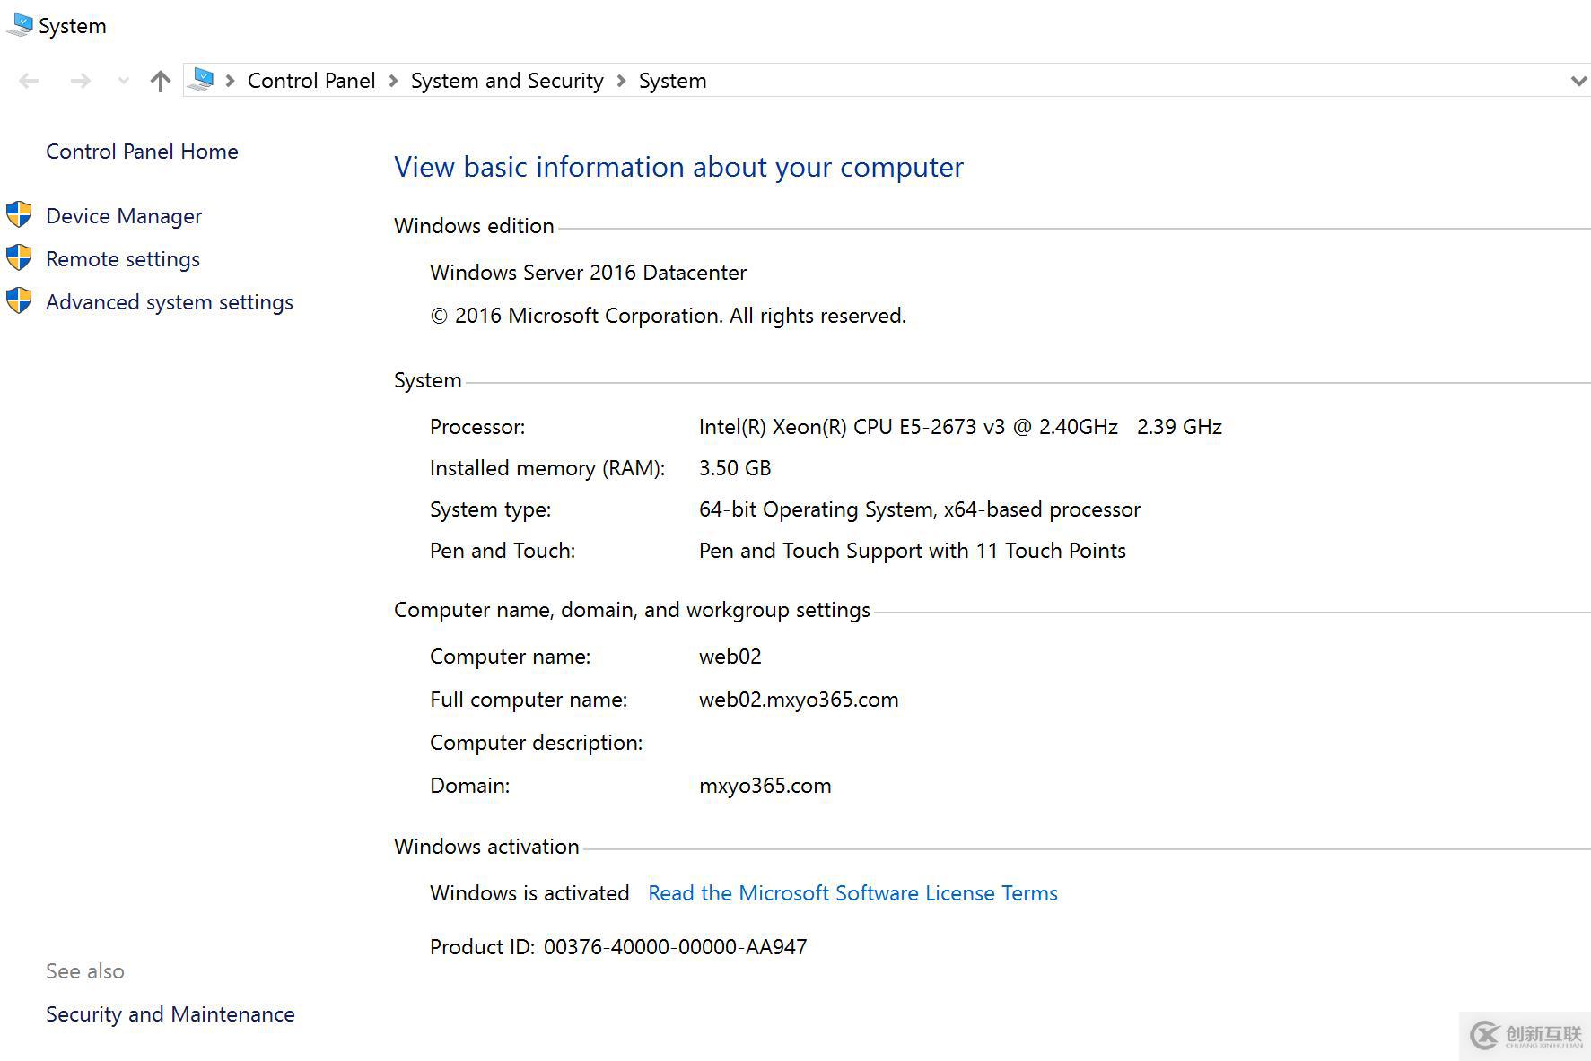Screen dimensions: 1591x1061
Task: Open the recent locations dropdown arrow
Action: (x=124, y=82)
